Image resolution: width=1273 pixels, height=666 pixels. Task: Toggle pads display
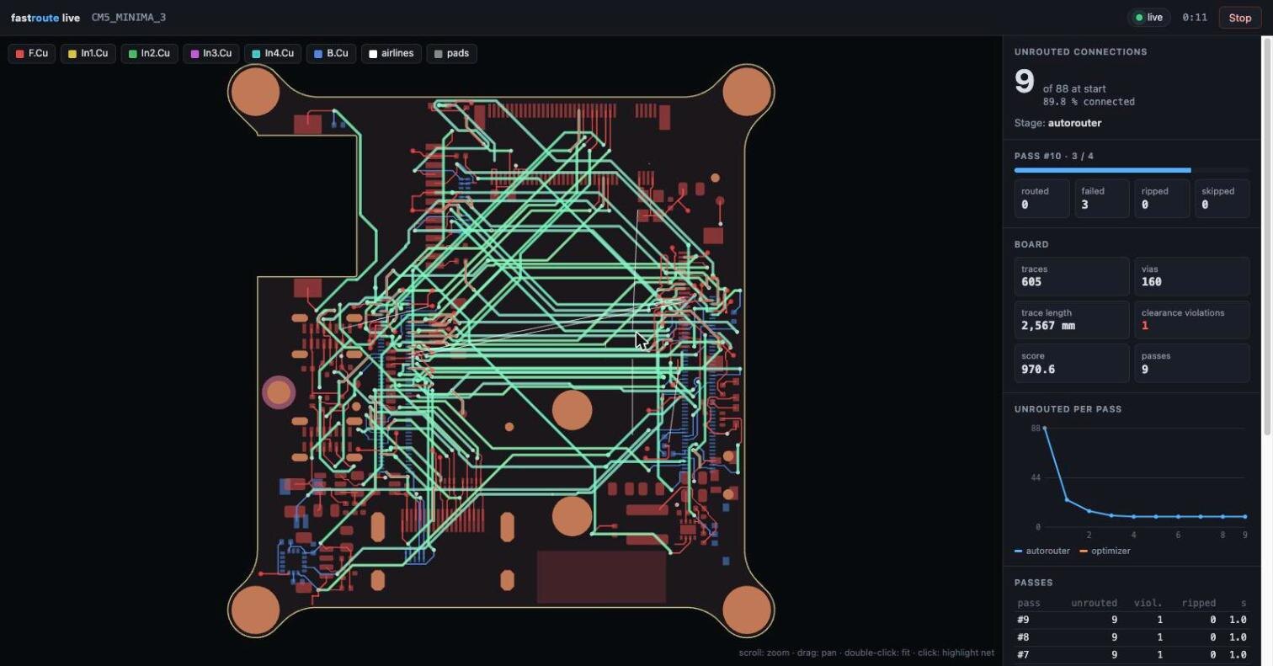pos(451,53)
